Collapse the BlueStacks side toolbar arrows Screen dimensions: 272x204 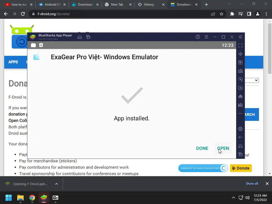tap(240, 37)
